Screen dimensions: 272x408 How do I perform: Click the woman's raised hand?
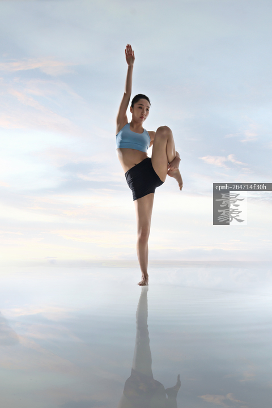[130, 54]
